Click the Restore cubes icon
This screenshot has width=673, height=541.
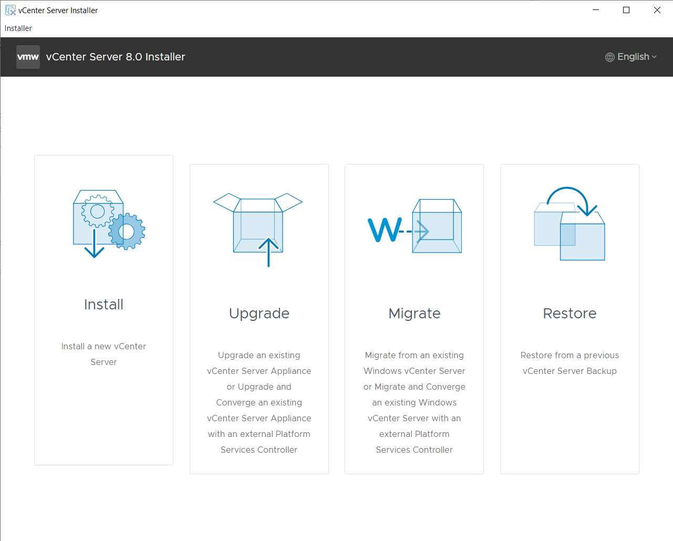(570, 224)
